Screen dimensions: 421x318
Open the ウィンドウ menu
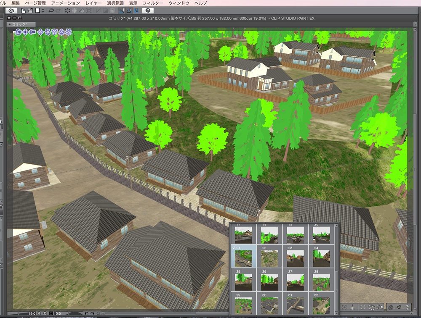[179, 3]
